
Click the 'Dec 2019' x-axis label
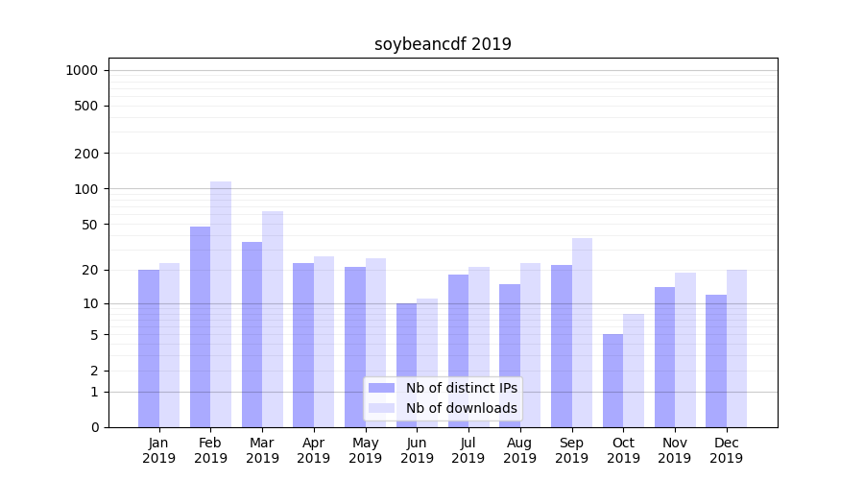[x=726, y=450]
